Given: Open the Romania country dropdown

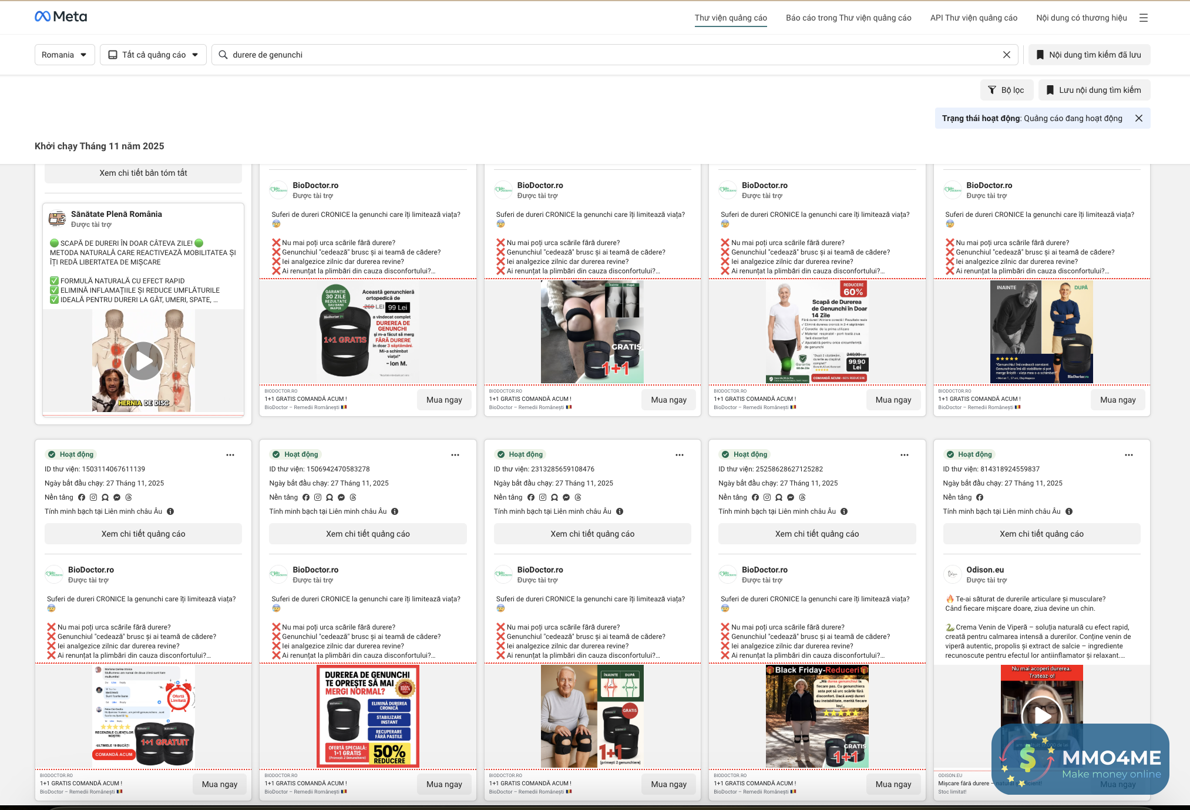Looking at the screenshot, I should (65, 55).
